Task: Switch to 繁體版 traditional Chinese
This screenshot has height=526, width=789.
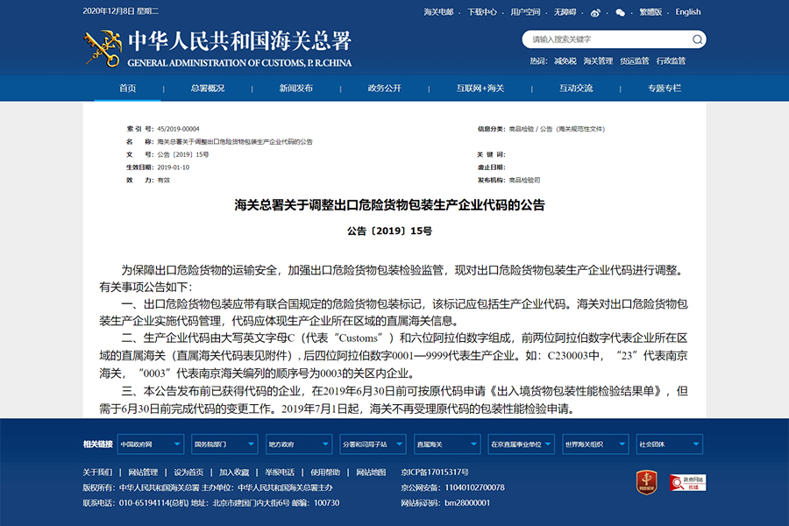Action: 650,12
